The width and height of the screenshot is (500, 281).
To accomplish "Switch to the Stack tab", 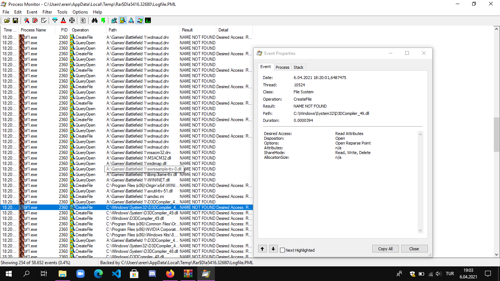I will pos(299,67).
